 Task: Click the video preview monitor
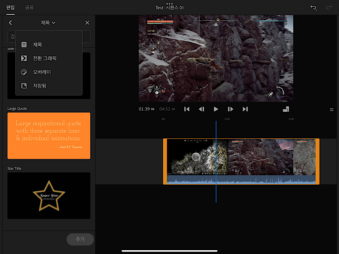[216, 58]
